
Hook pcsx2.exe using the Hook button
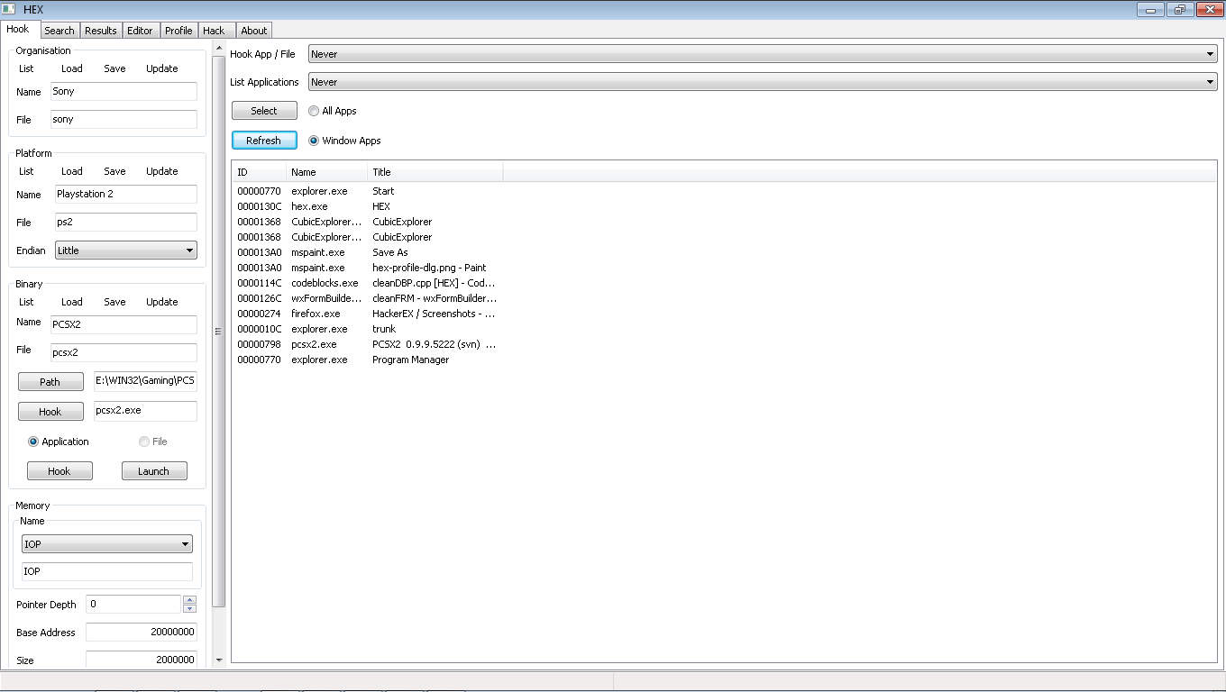pyautogui.click(x=59, y=470)
